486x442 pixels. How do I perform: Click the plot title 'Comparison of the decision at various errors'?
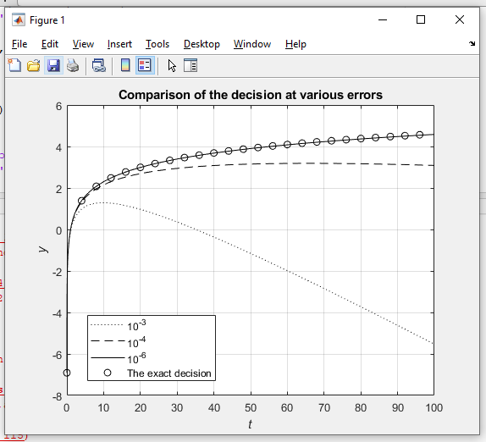251,95
